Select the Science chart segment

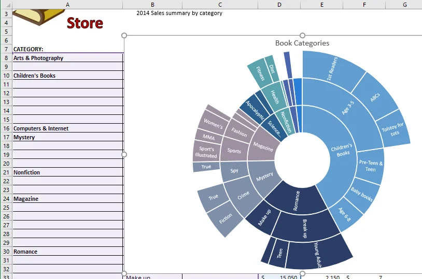(274, 128)
